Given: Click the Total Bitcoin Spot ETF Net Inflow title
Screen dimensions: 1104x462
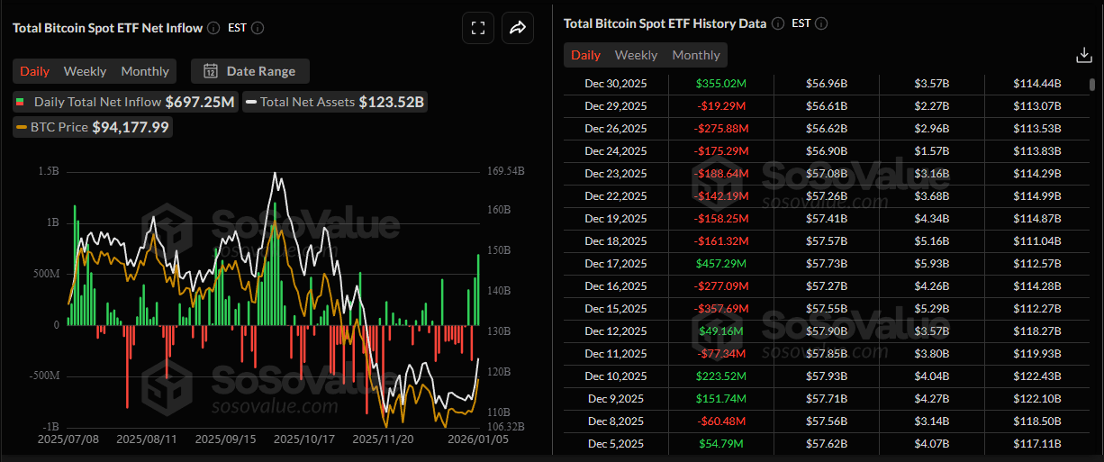Looking at the screenshot, I should pos(107,28).
